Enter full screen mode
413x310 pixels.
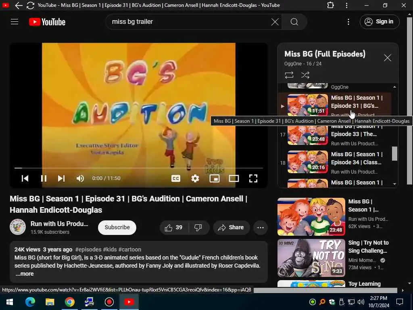(253, 178)
